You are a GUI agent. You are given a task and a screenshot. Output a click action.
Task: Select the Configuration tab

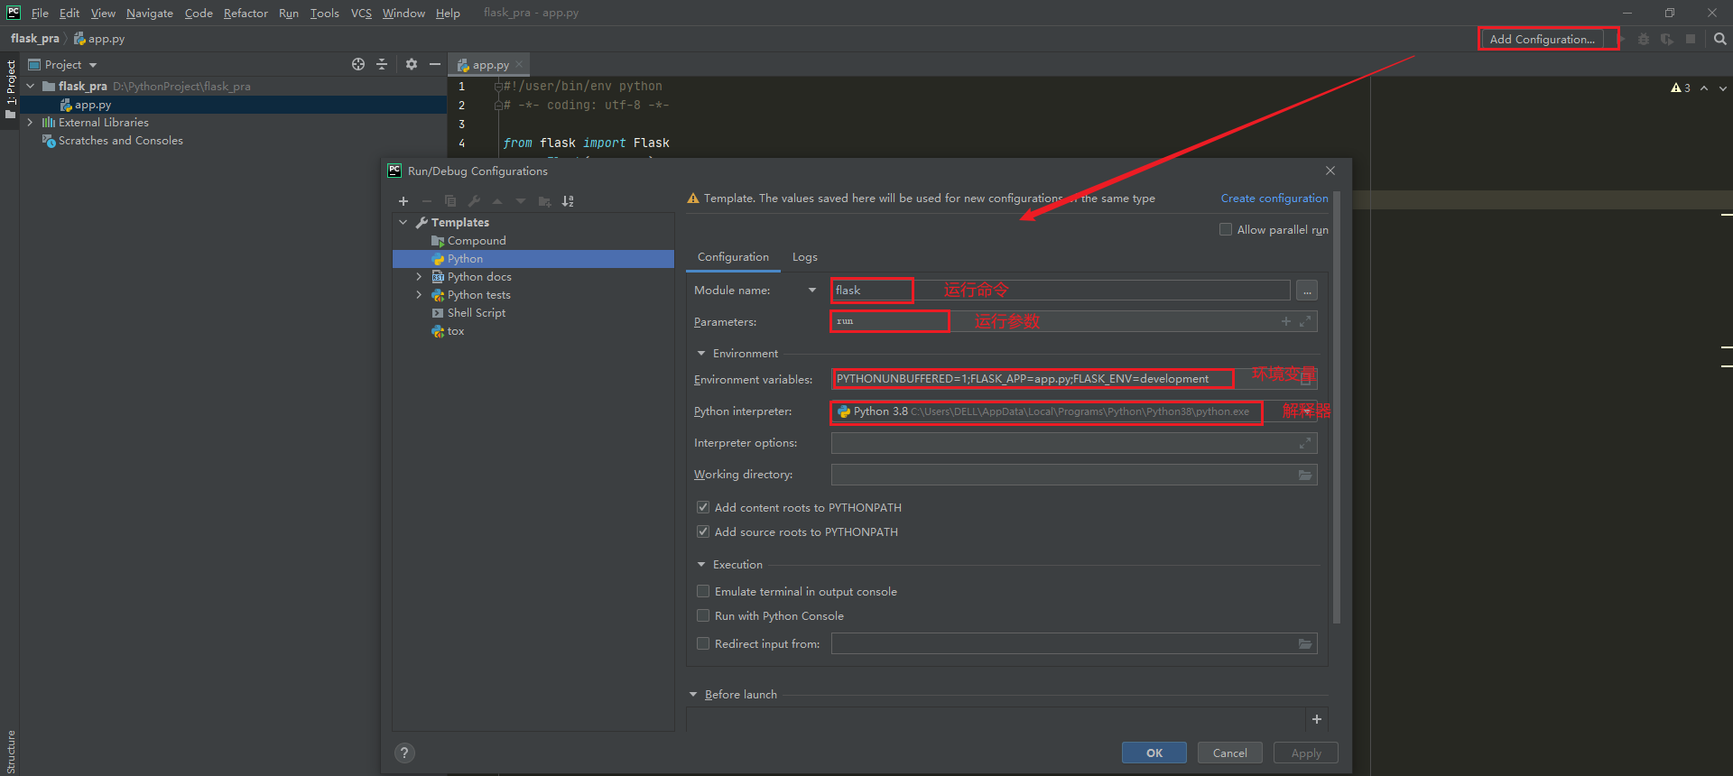point(733,257)
